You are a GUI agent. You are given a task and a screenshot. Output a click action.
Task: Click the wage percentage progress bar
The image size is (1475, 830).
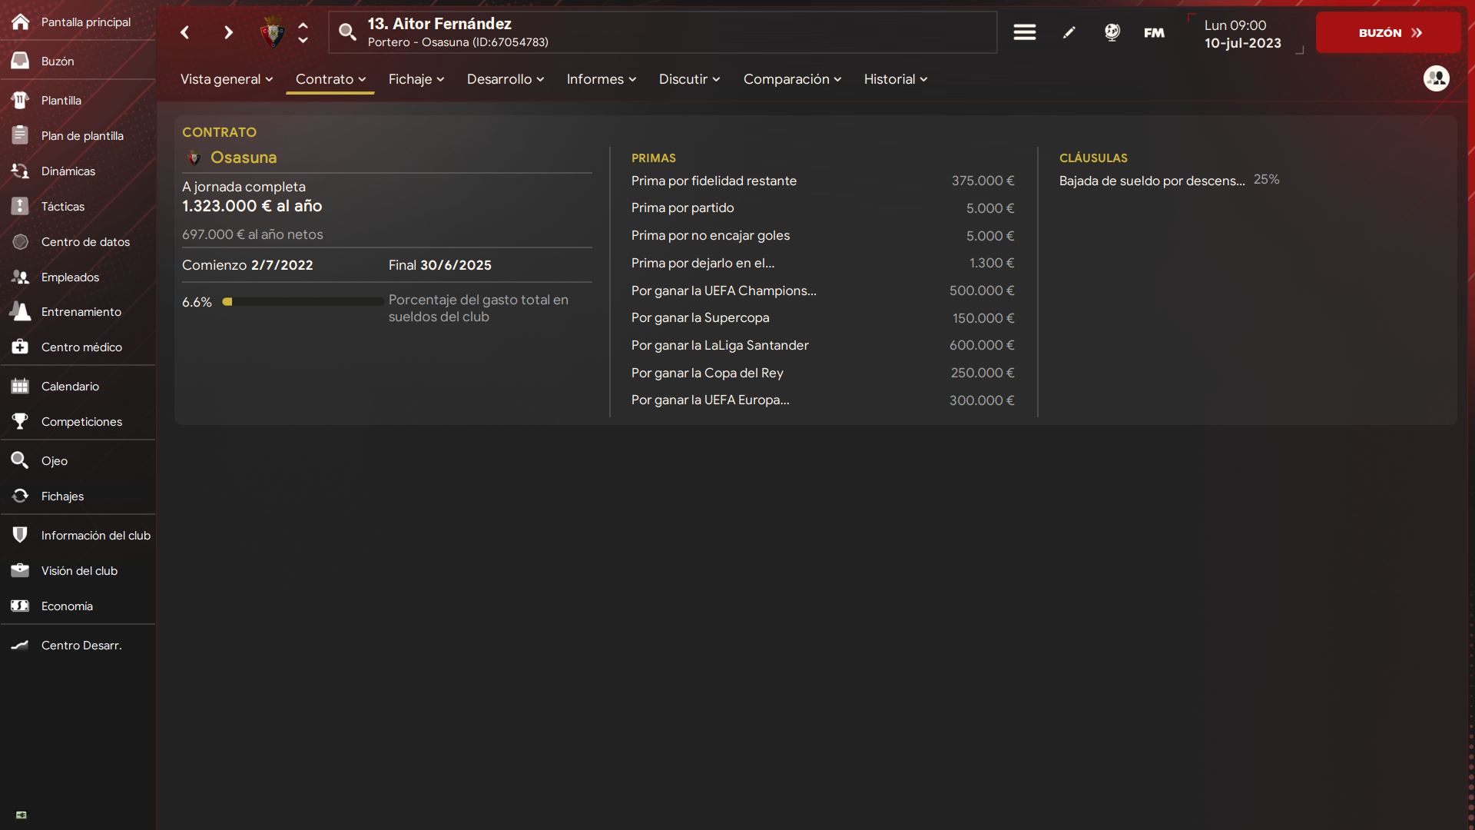[303, 302]
